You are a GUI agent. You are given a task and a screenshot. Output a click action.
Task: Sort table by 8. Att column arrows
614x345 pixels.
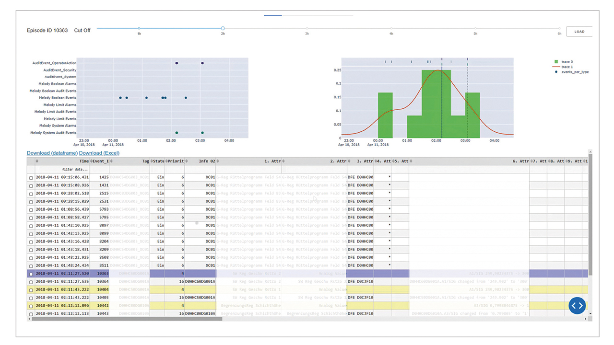click(x=549, y=161)
